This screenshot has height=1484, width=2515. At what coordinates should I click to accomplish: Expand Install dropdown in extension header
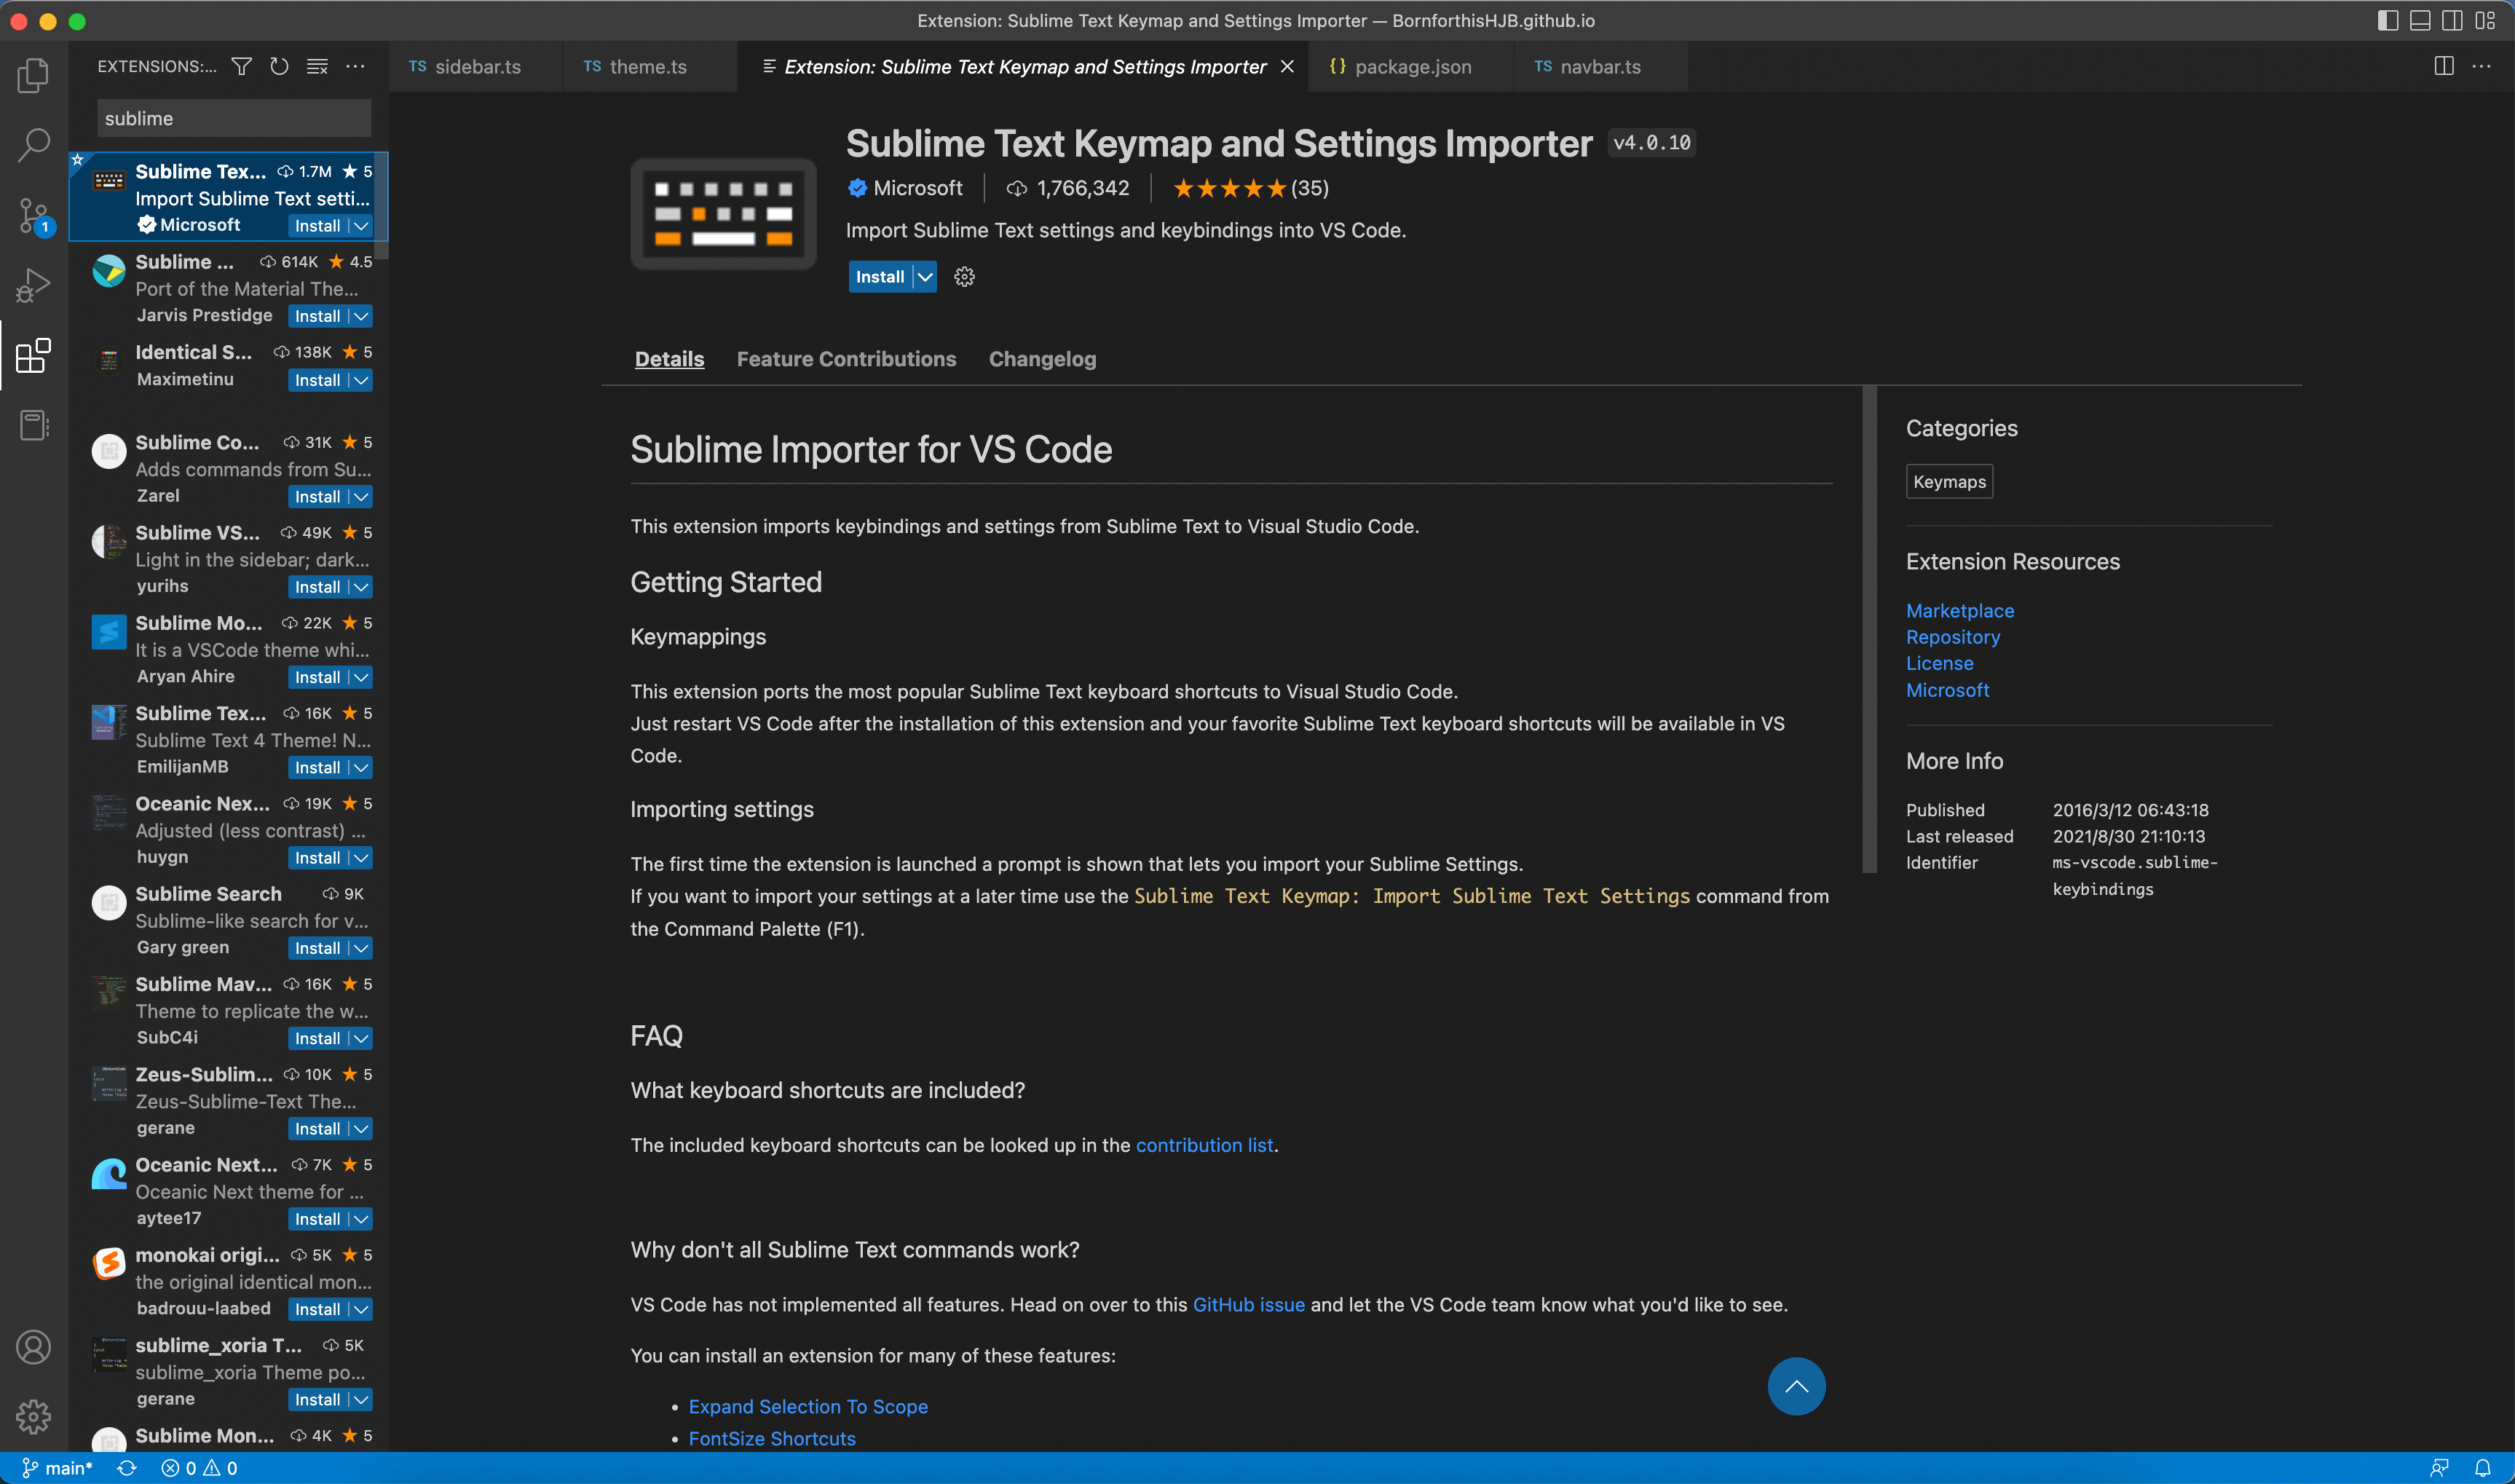tap(925, 277)
